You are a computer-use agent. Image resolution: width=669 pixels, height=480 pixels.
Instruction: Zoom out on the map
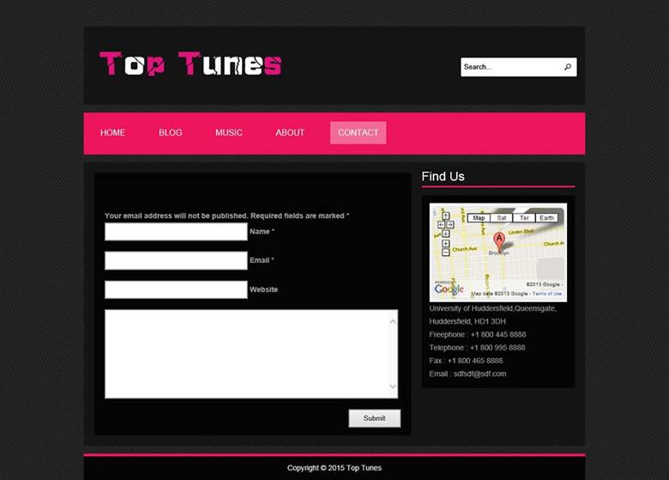[x=446, y=253]
